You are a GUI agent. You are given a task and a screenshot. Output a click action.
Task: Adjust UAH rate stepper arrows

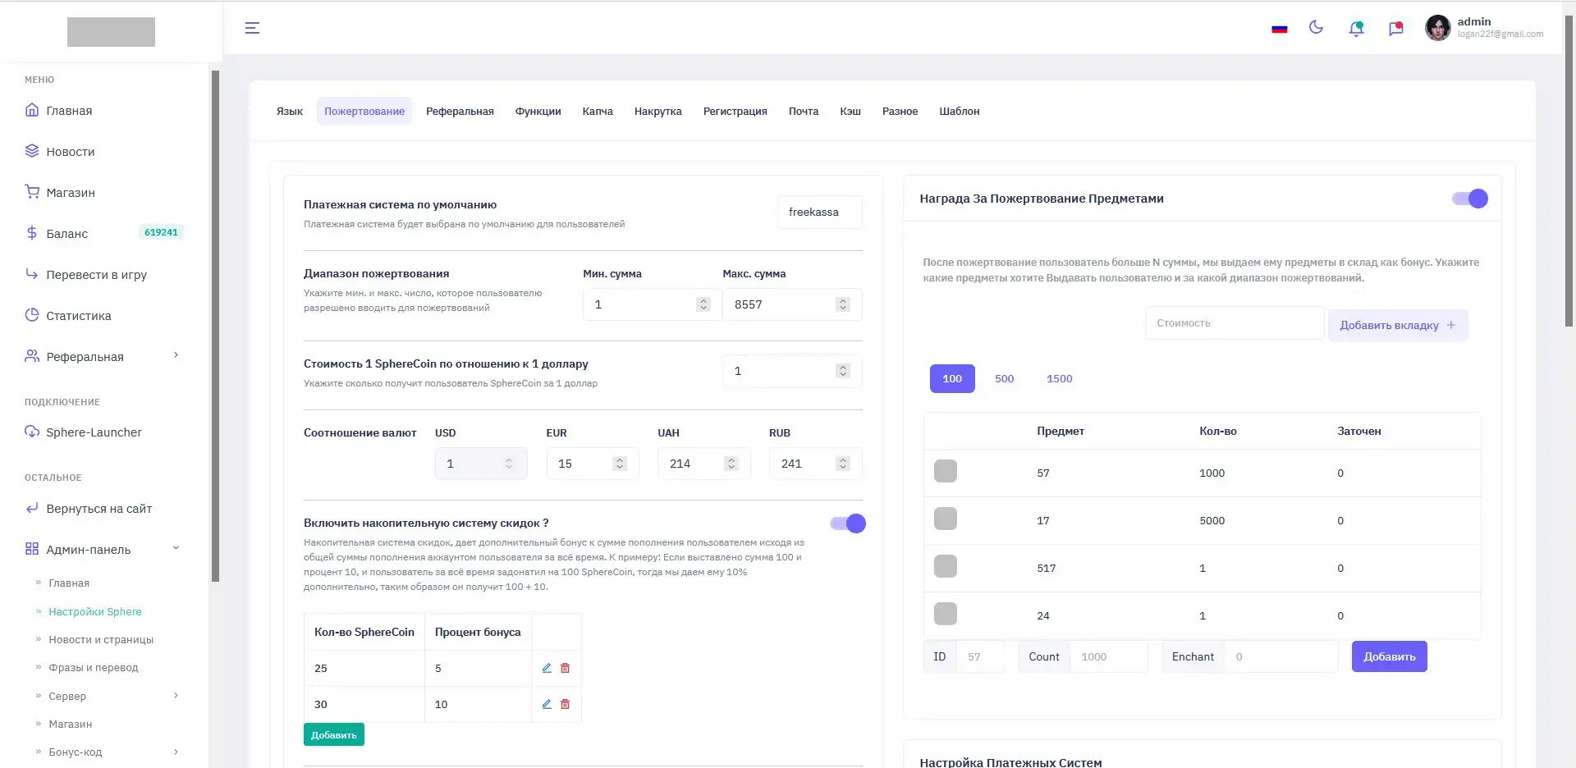coord(731,464)
